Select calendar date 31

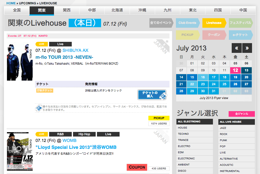coord(214,91)
